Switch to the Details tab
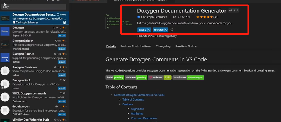The image size is (281, 122). (111, 46)
